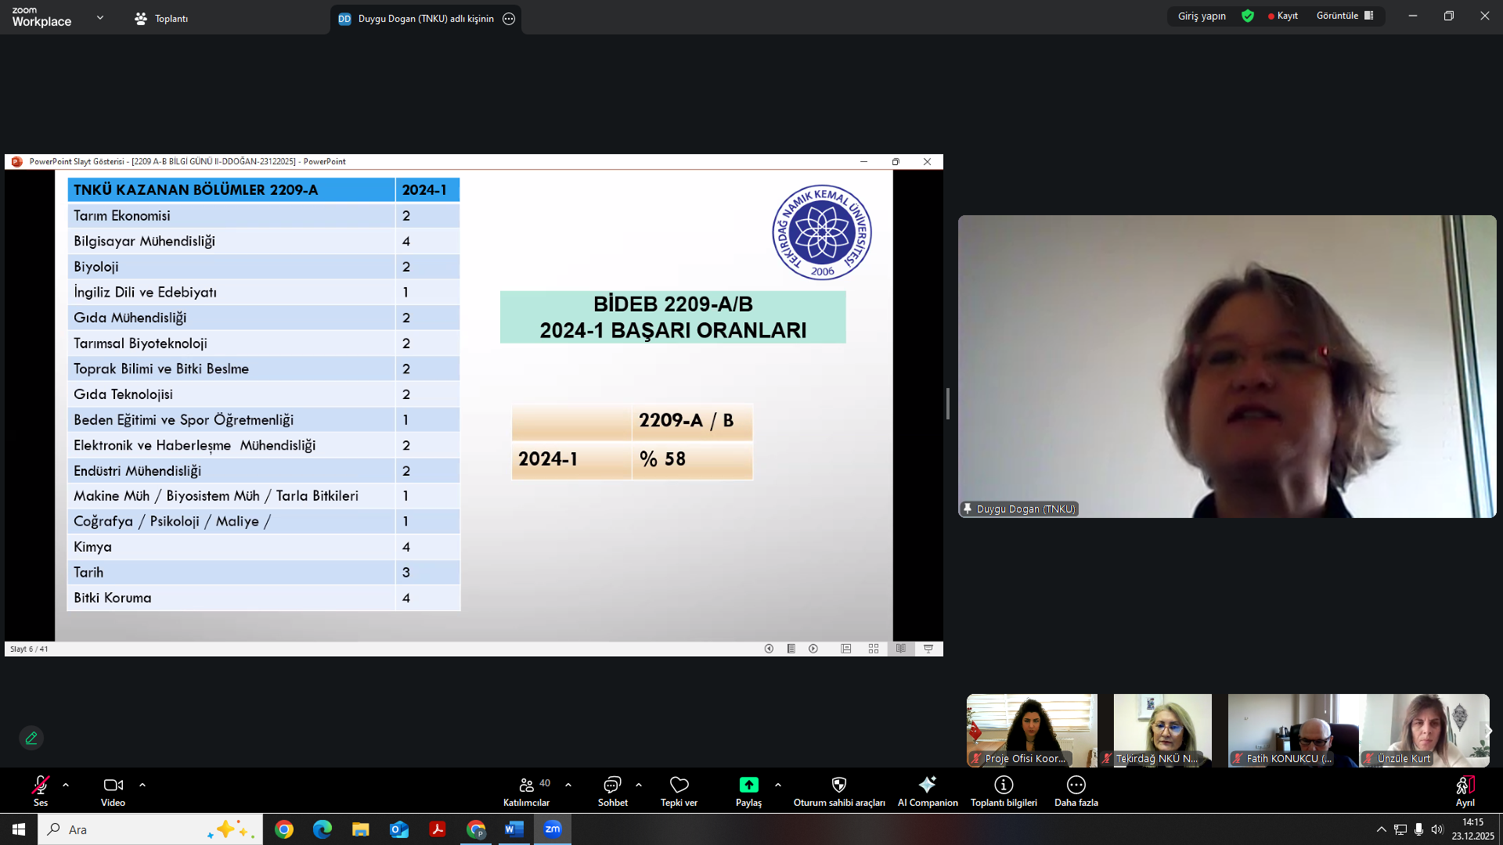
Task: Open Toplantı bilgileri info icon
Action: [x=1004, y=785]
